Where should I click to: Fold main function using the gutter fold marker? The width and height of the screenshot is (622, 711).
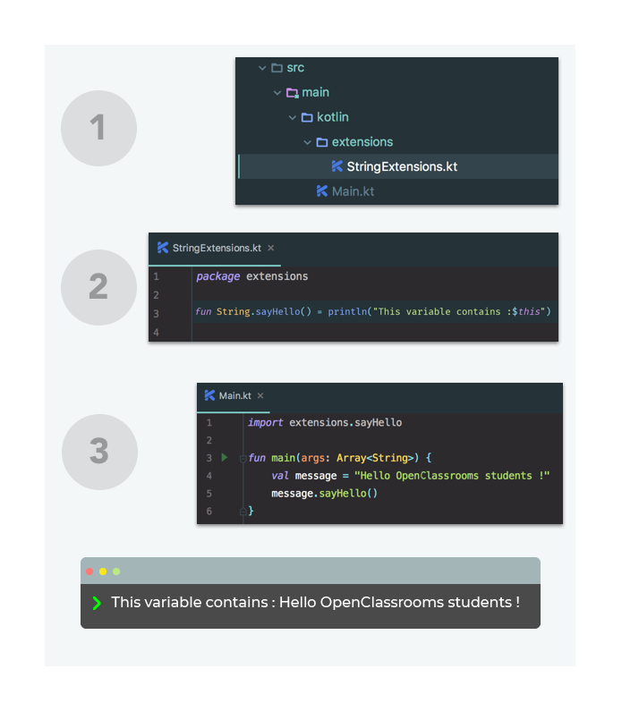click(243, 459)
